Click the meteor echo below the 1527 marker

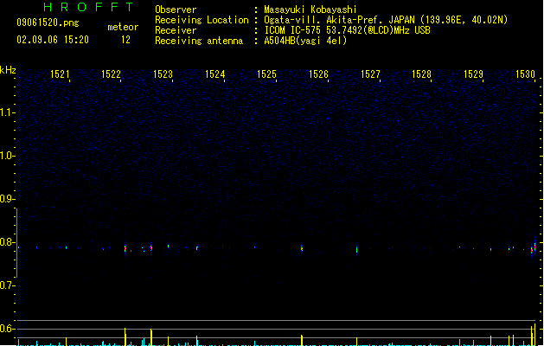click(356, 249)
